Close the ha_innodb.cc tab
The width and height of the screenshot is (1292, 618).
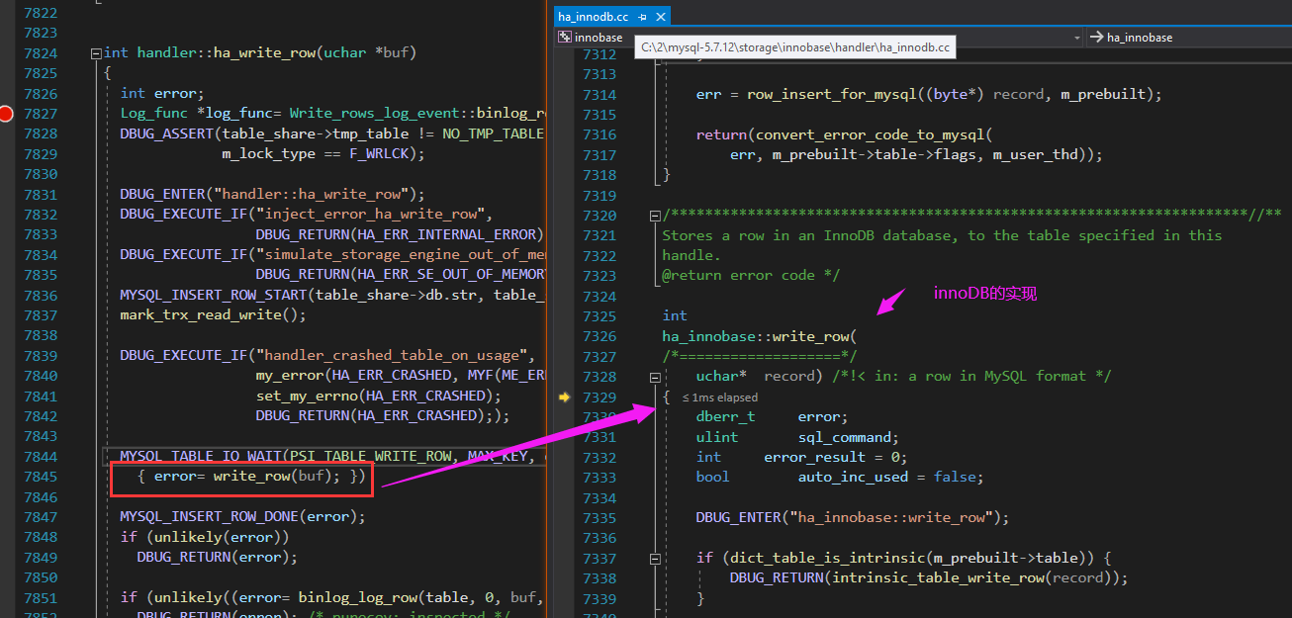pos(661,17)
